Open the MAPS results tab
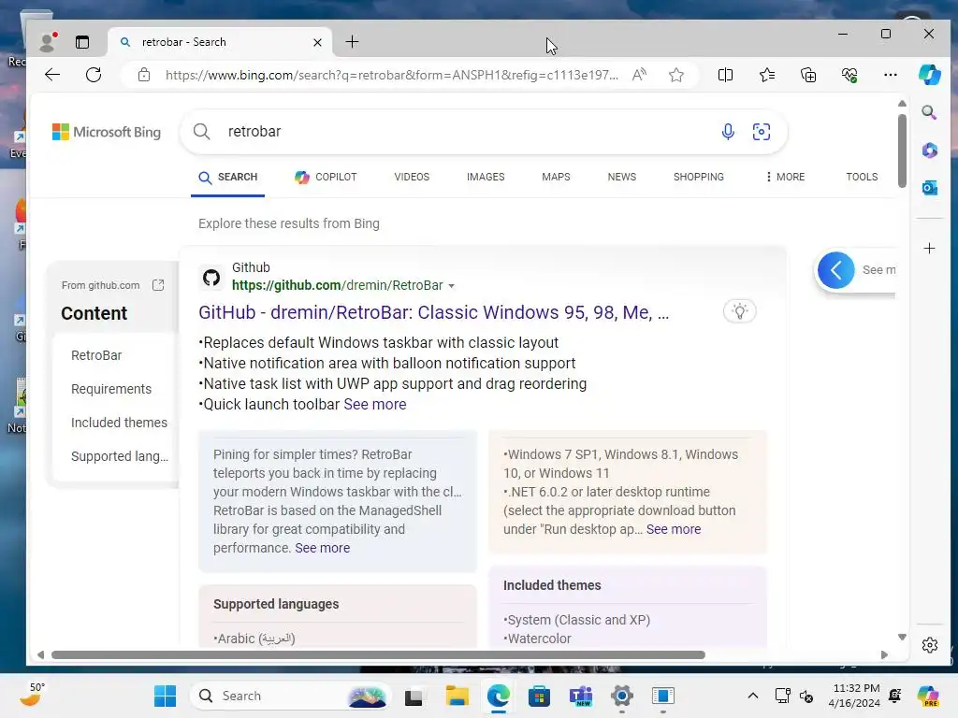The image size is (958, 718). (x=556, y=177)
